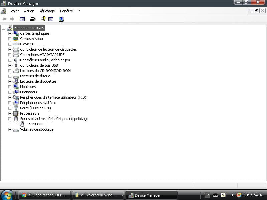The width and height of the screenshot is (267, 200).
Task: Open the Affichage menu
Action: (x=47, y=11)
